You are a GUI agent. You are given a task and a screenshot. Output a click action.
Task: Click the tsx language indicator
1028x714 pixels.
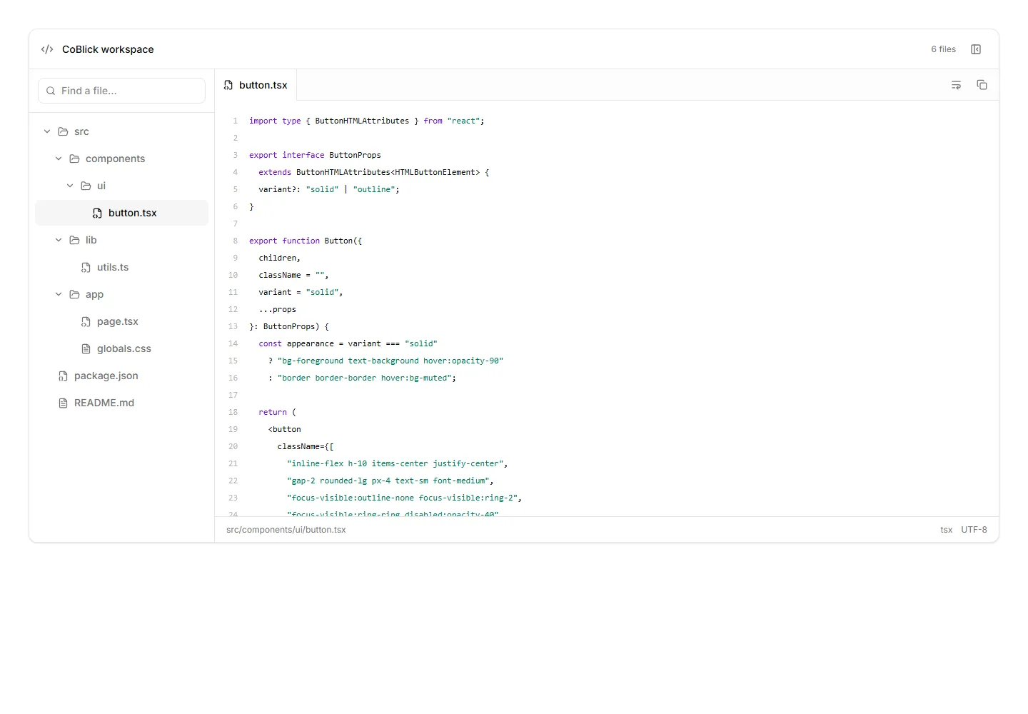[x=946, y=530]
